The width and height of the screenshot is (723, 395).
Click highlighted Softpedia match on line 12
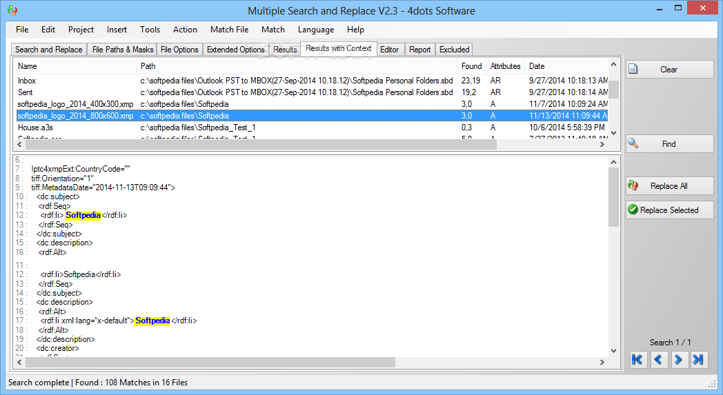(x=83, y=215)
